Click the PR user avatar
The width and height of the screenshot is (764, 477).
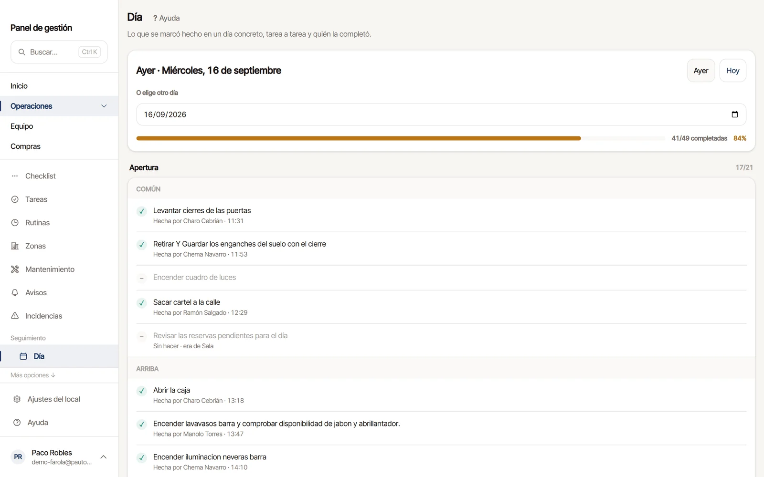(x=18, y=457)
